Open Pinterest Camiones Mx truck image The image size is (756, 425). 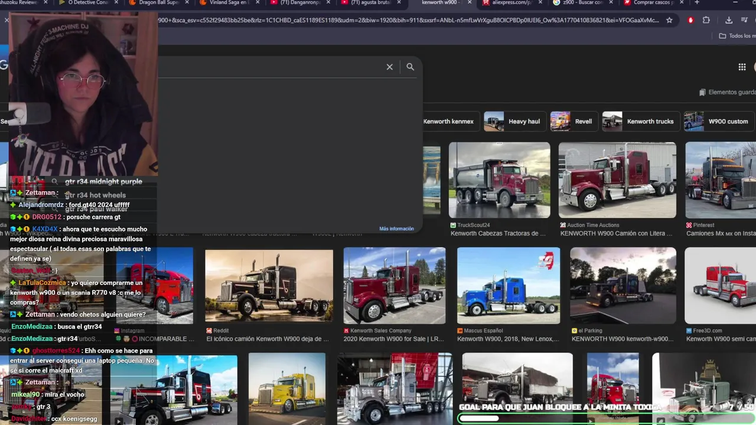721,180
